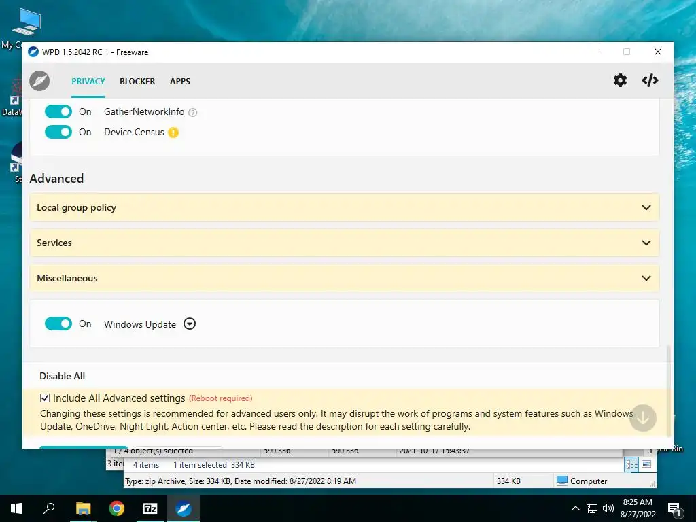Viewport: 696px width, 522px height.
Task: Click WPD title bar app icon
Action: 33,52
